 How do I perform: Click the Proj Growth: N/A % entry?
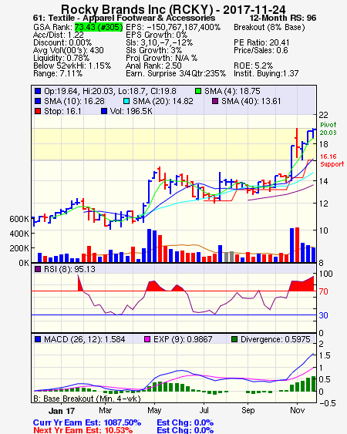coord(161,58)
